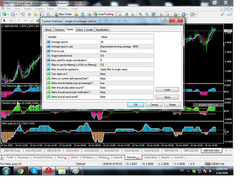Open the Navigator star-folder icon

[x=35, y=15]
